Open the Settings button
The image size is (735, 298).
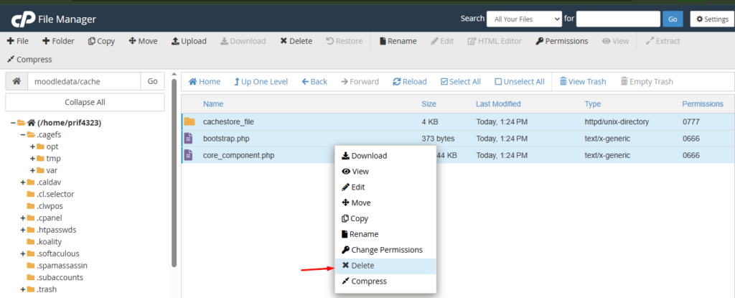(x=712, y=19)
